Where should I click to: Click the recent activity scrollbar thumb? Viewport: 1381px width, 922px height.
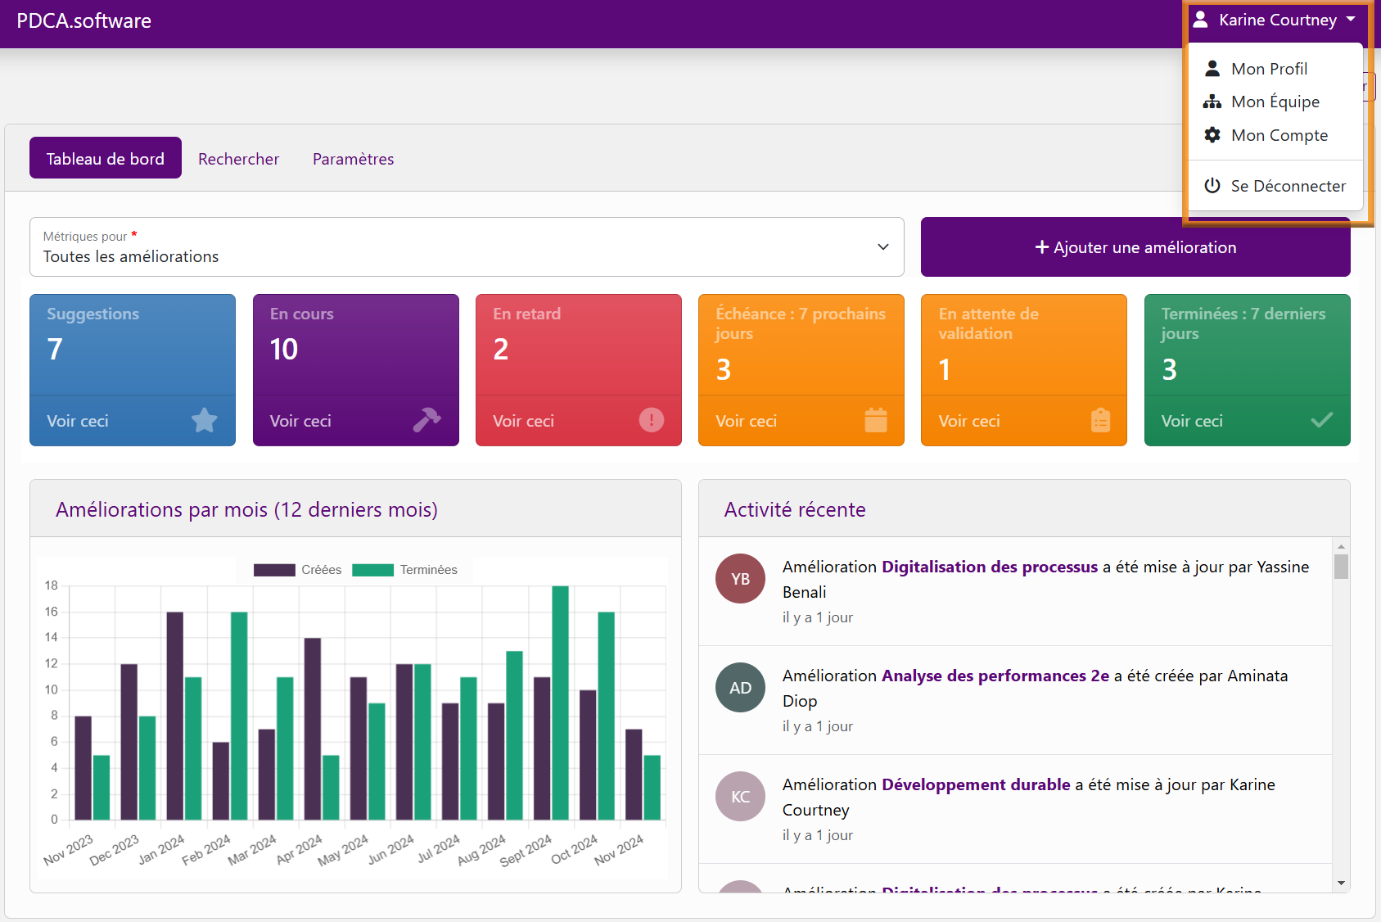[x=1341, y=567]
